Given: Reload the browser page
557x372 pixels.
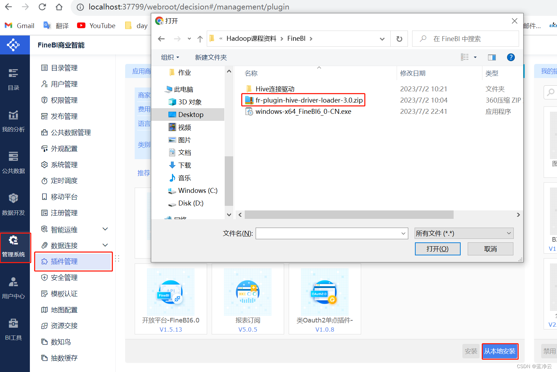Looking at the screenshot, I should click(42, 7).
